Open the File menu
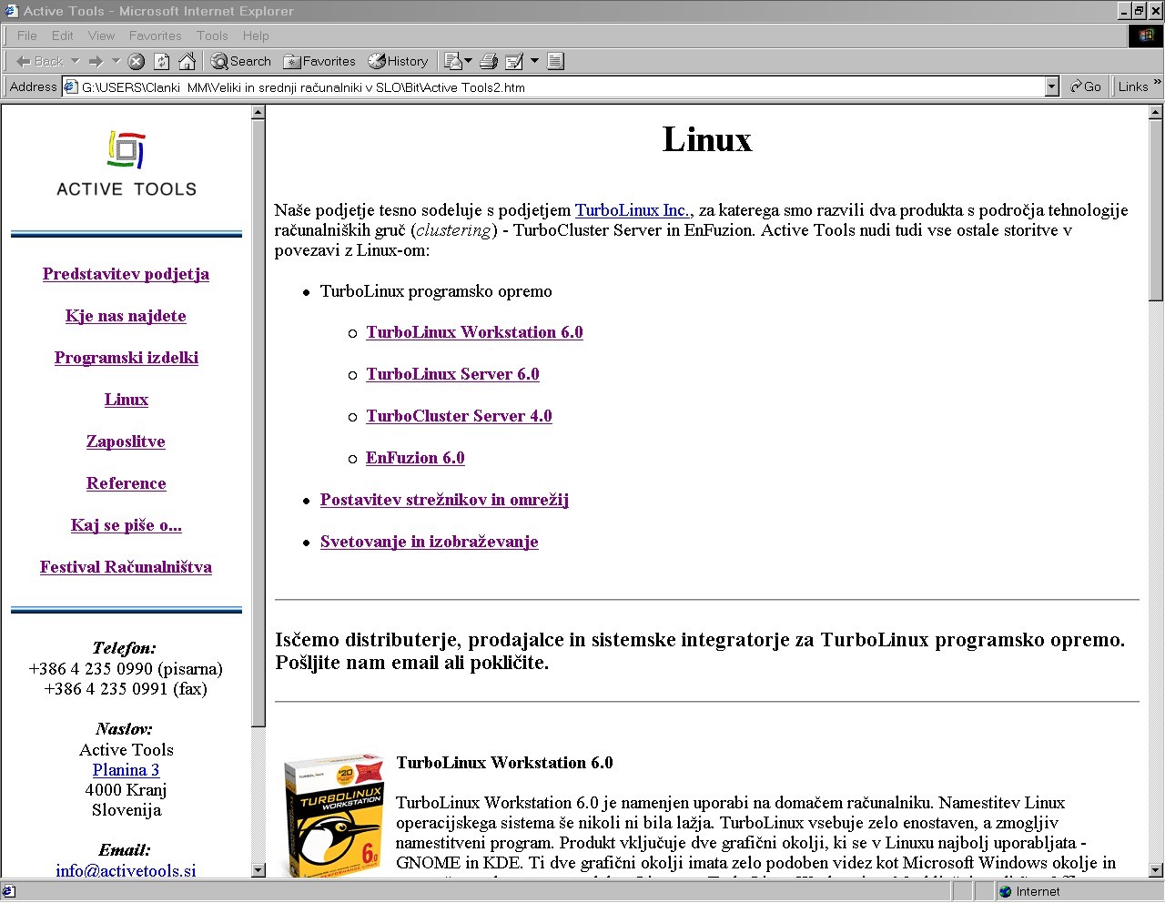Viewport: 1165px width, 903px height. tap(27, 36)
